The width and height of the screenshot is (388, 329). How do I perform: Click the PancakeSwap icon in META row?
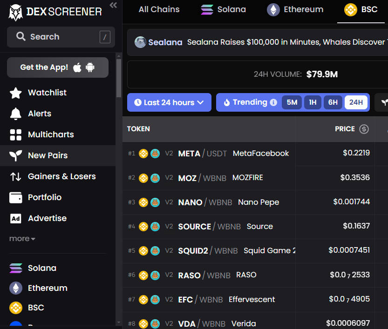(155, 154)
